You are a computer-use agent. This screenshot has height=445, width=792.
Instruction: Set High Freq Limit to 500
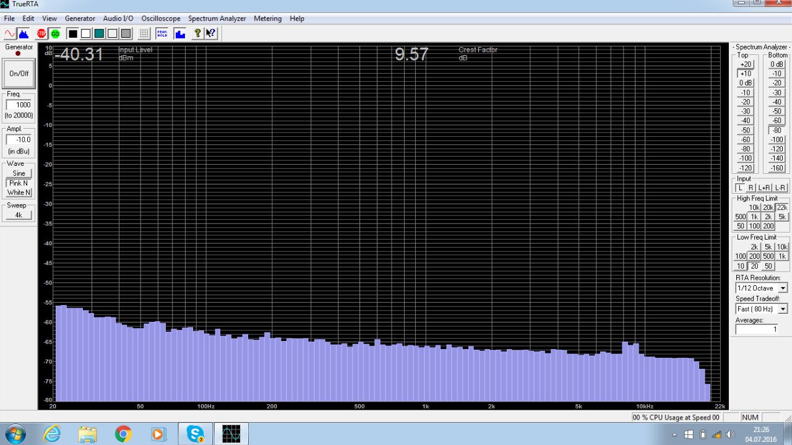741,217
